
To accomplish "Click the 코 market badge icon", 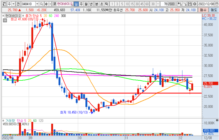I will [x=54, y=4].
